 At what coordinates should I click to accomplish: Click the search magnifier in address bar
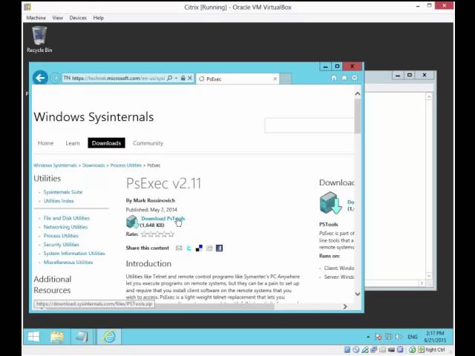(x=170, y=78)
